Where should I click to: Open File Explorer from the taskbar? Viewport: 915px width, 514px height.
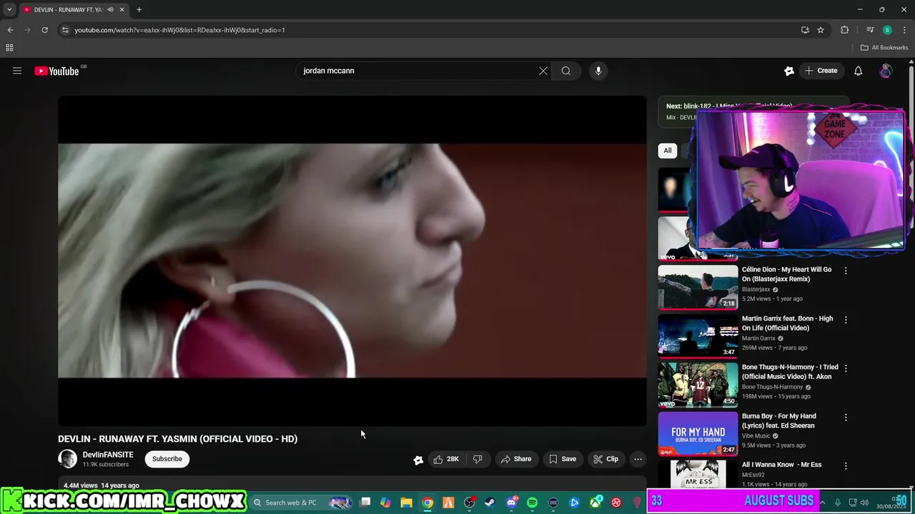pos(406,503)
